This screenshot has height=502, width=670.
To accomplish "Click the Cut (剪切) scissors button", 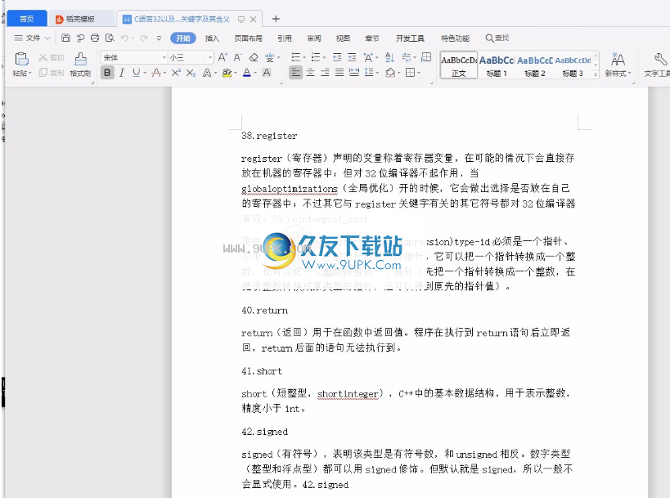I will pos(52,57).
